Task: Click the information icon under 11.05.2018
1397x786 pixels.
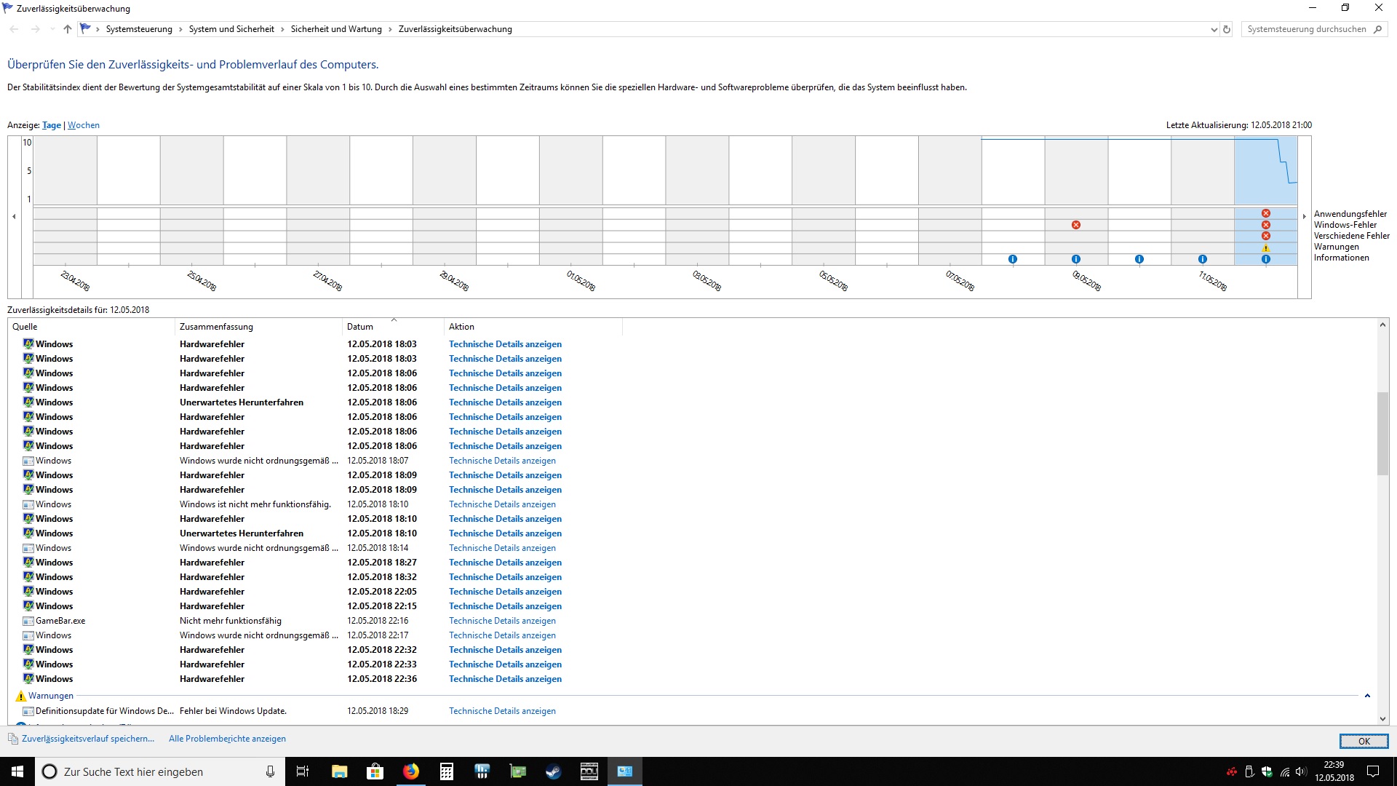Action: 1203,259
